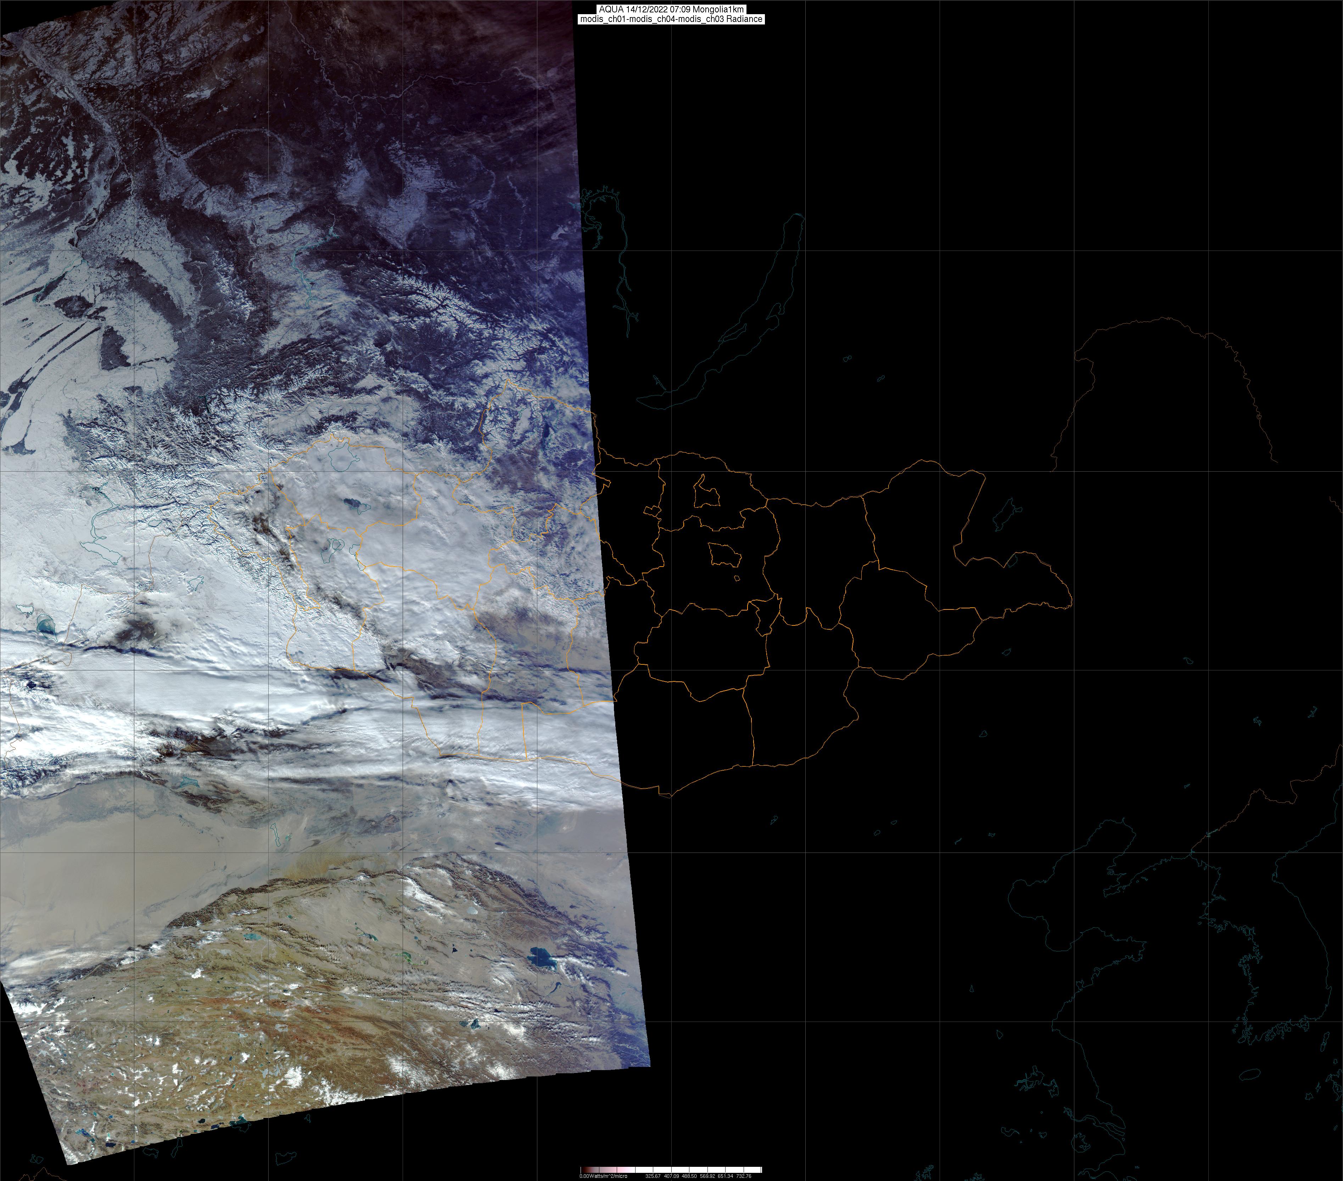The image size is (1343, 1181).
Task: Click the 732.76 legend tick label
Action: [x=744, y=1176]
